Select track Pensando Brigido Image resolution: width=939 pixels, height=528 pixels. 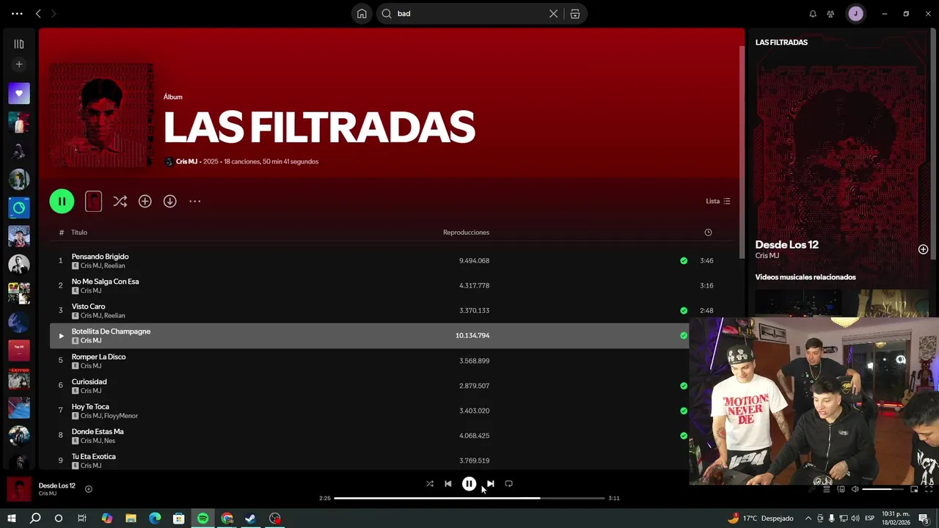click(100, 257)
